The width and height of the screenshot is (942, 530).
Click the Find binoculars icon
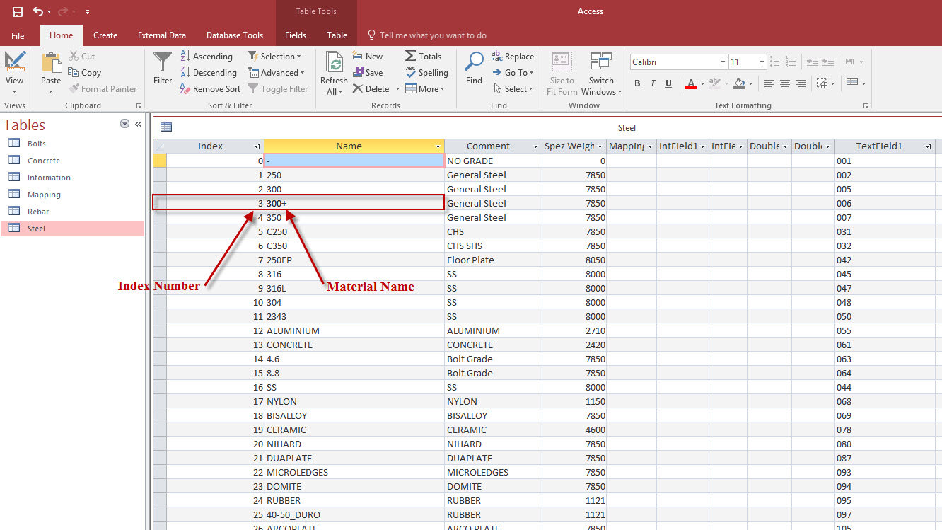[x=474, y=62]
